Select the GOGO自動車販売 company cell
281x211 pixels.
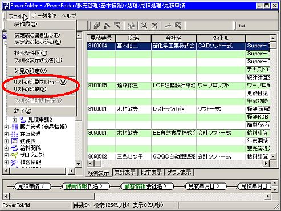point(174,157)
